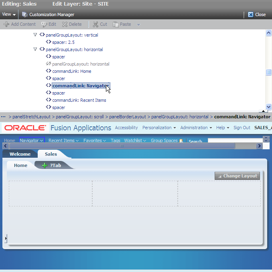Click panelGroupLayout: scroll in breadcrumb

pos(79,117)
